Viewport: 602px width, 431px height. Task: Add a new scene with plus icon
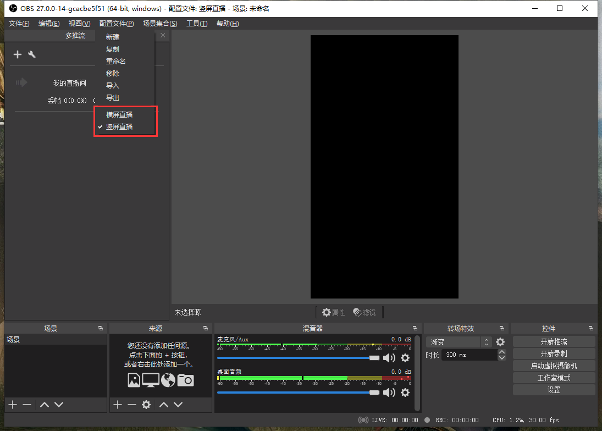[x=13, y=405]
